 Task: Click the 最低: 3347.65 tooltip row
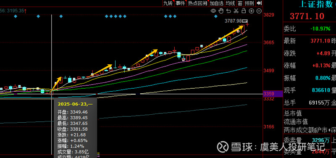click(x=72, y=124)
